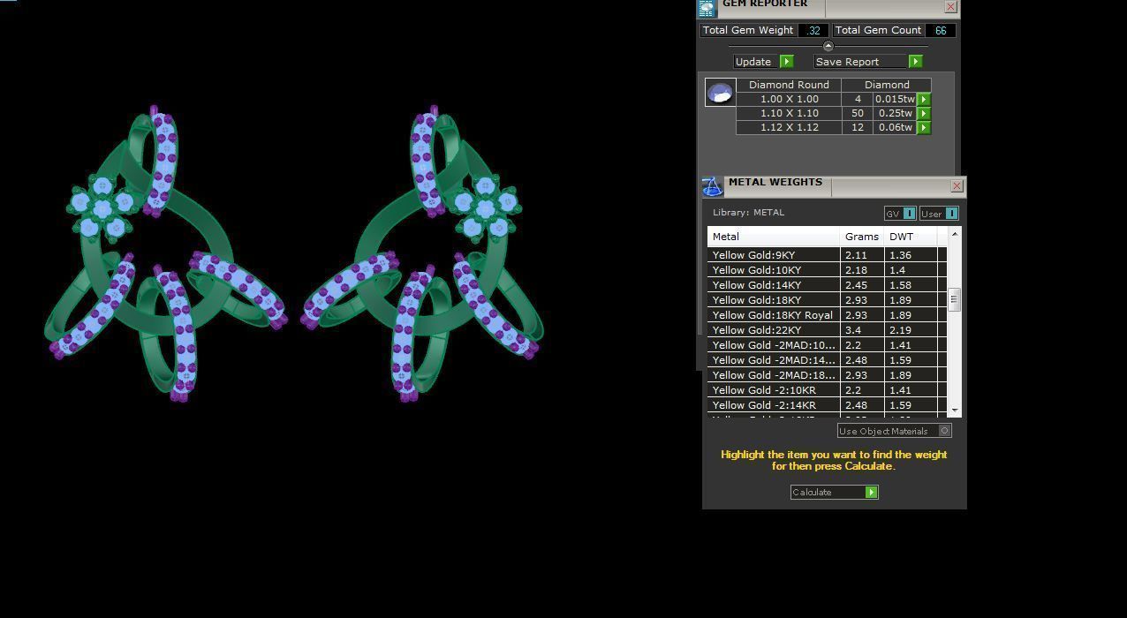The height and width of the screenshot is (618, 1127).
Task: Click the 0.06tw weight cell
Action: coord(895,128)
